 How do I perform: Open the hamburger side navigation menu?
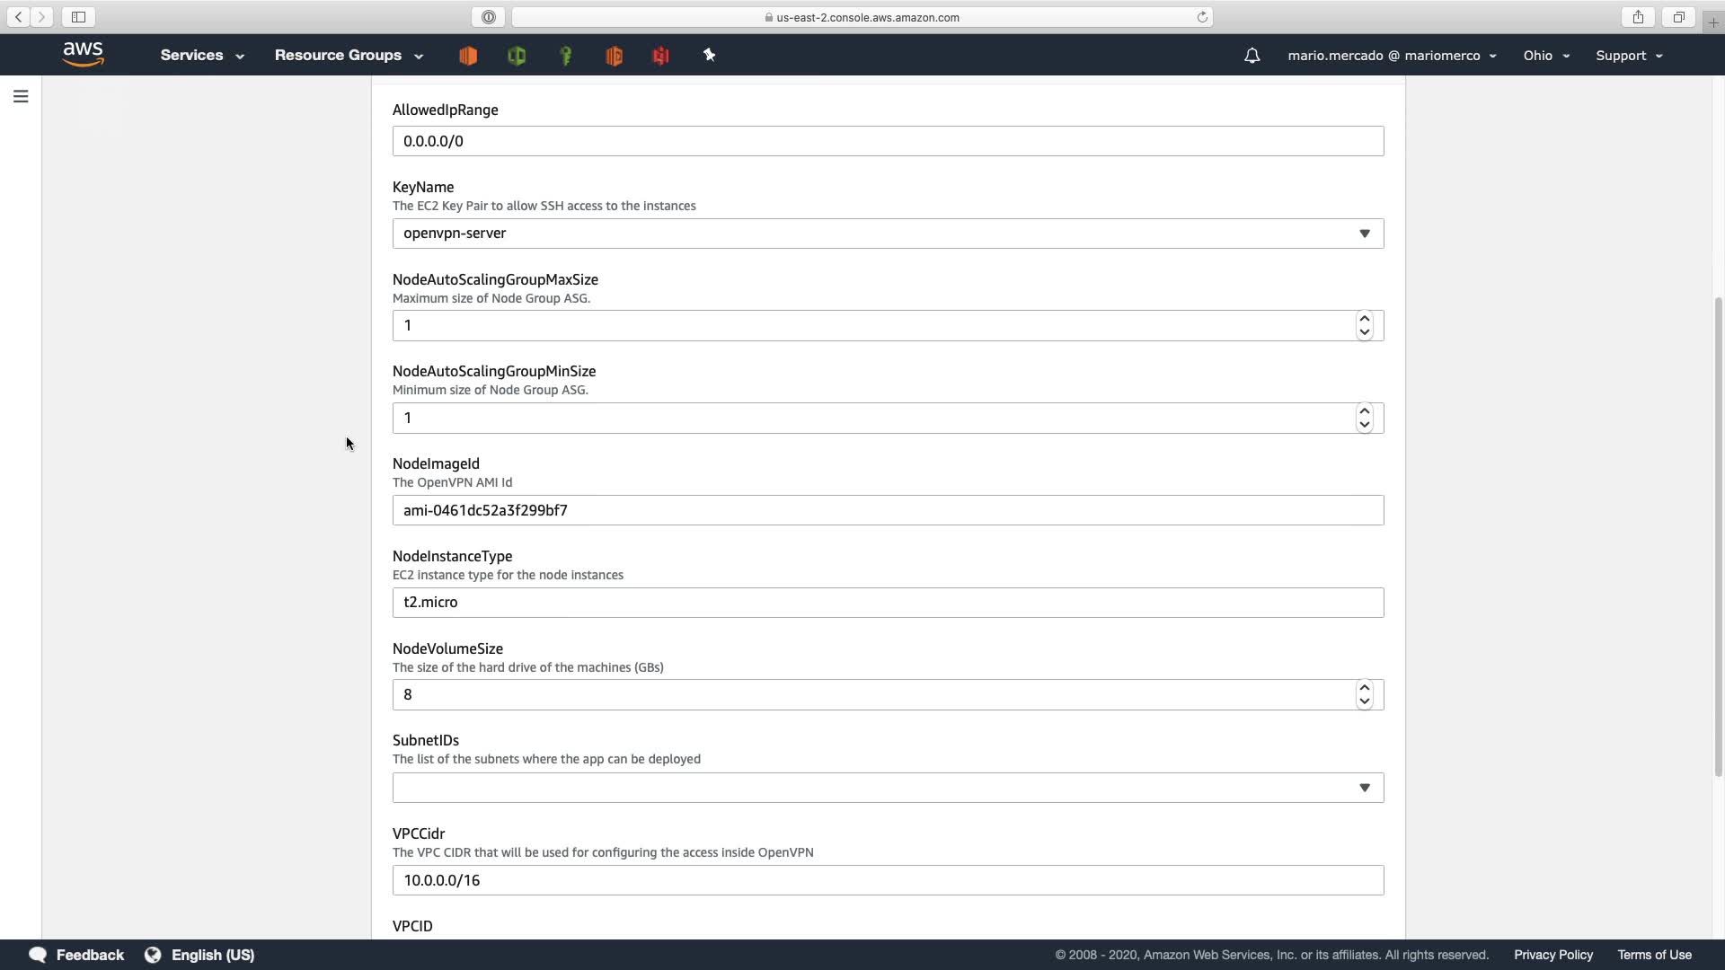point(21,96)
